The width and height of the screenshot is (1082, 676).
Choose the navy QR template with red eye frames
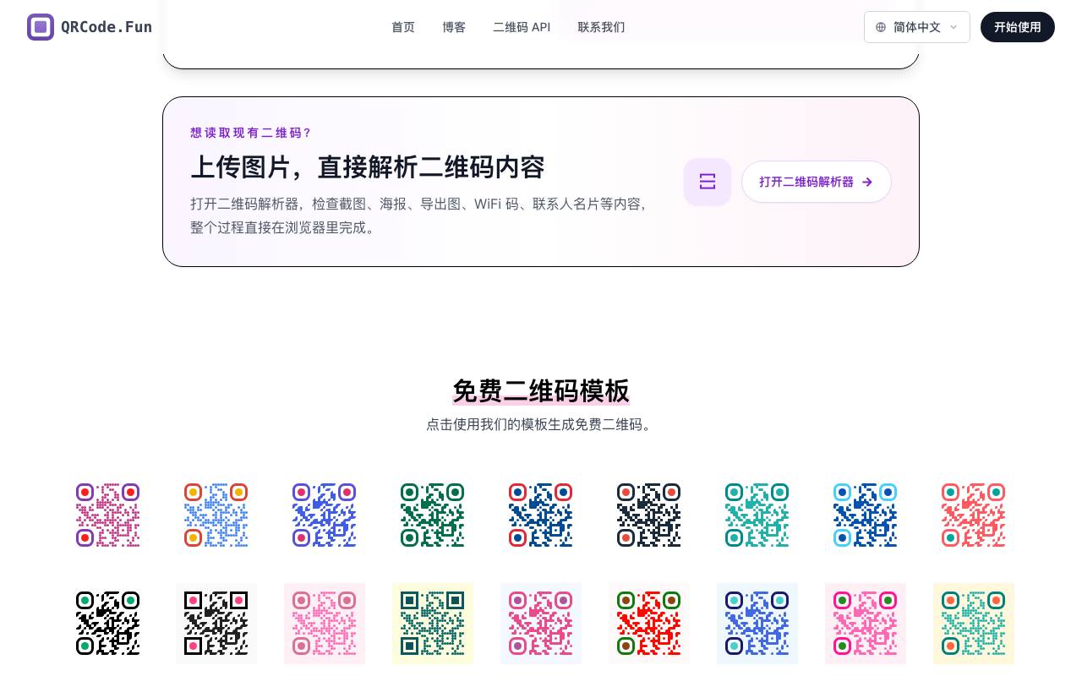pos(541,515)
